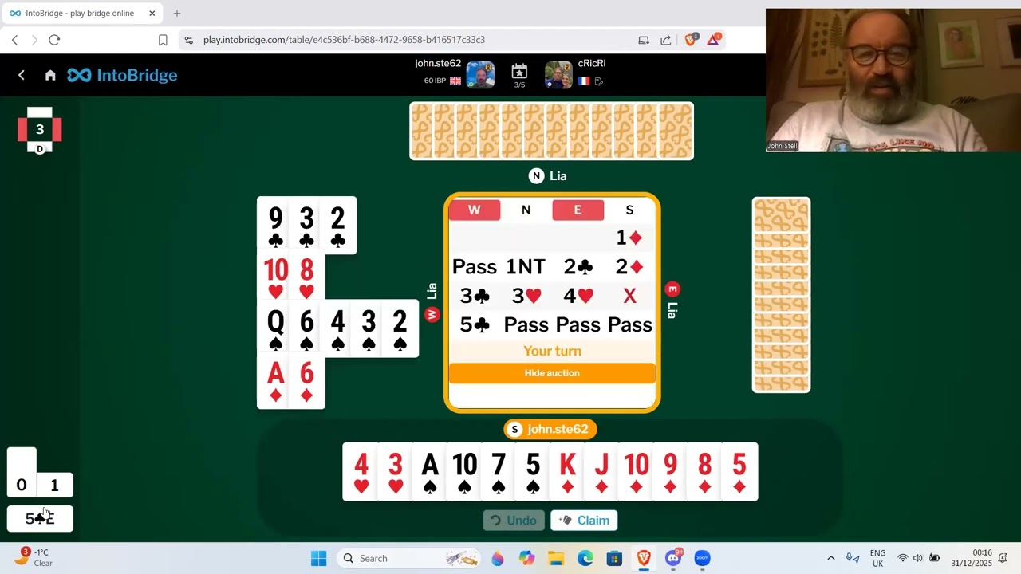Play the 7 of spades

499,472
